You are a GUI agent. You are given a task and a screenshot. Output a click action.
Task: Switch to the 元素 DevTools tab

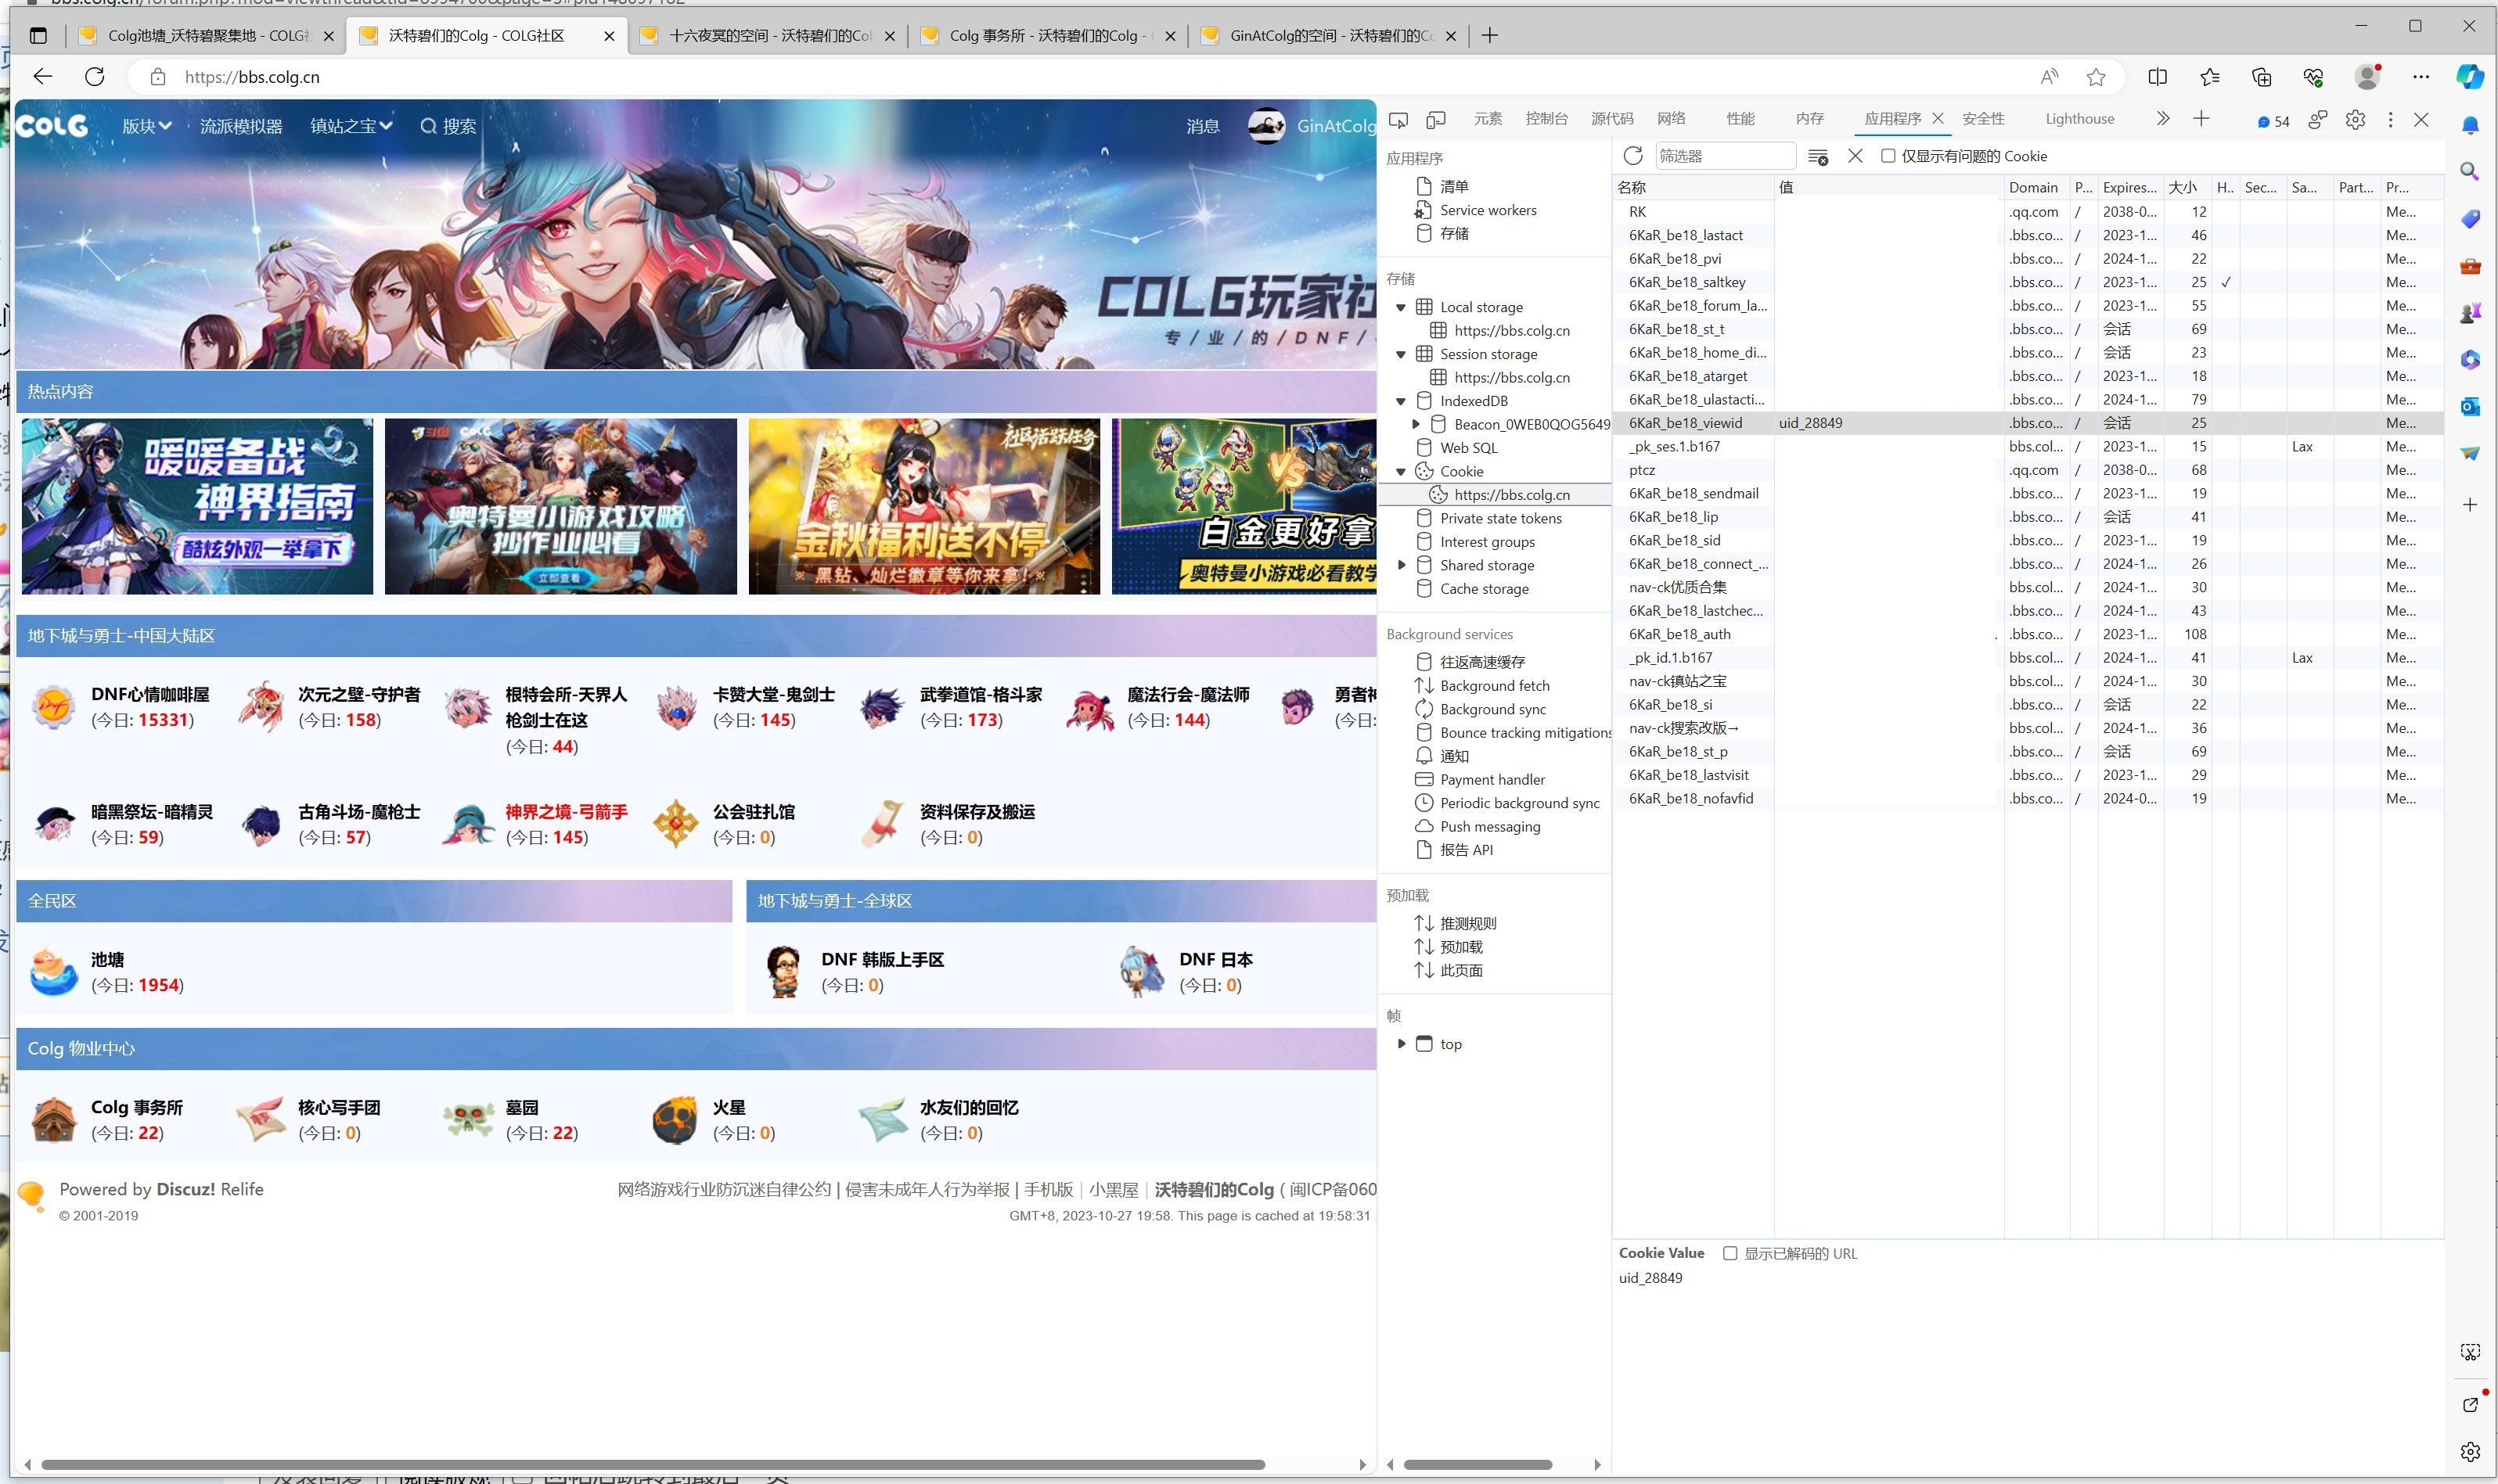pos(1488,119)
